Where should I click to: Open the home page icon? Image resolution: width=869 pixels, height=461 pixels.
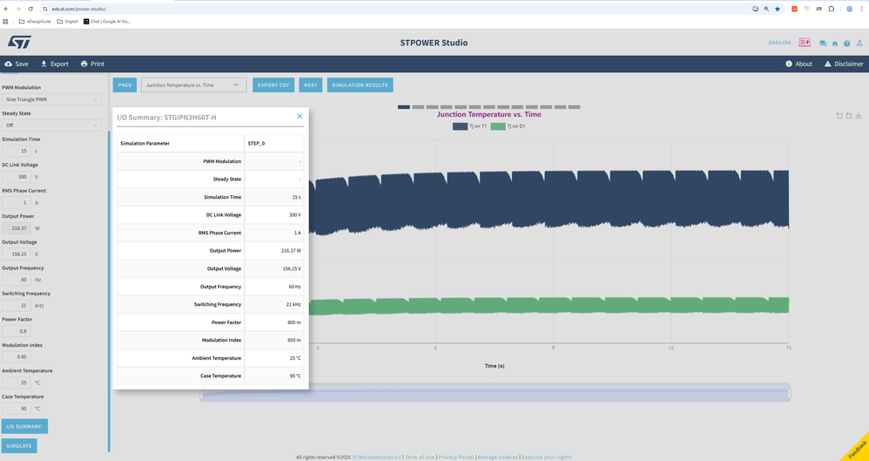pyautogui.click(x=834, y=44)
